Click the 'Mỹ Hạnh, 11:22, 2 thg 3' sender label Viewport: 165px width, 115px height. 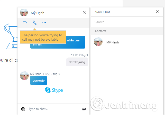pyautogui.click(x=45, y=74)
